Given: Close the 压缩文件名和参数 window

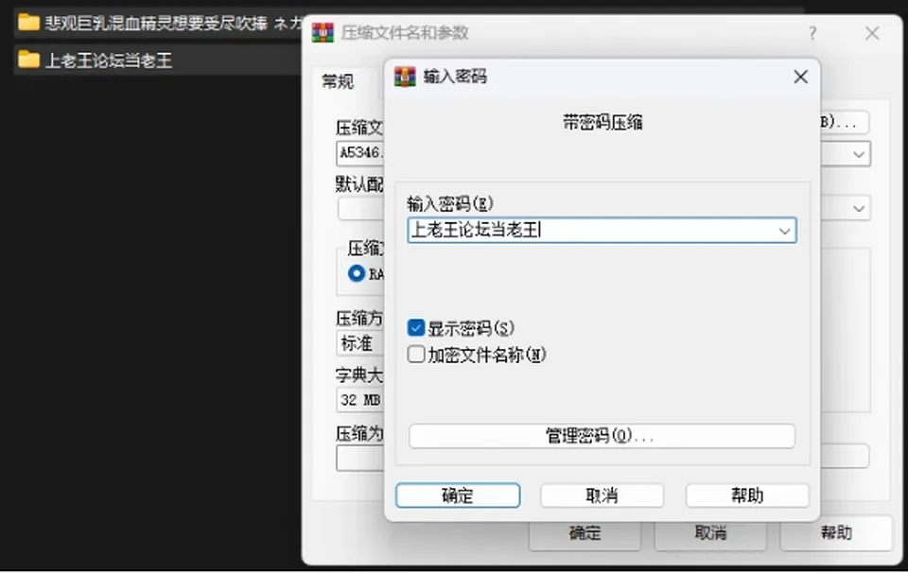Looking at the screenshot, I should click(x=872, y=33).
